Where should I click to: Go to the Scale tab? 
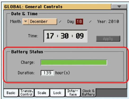(42, 93)
